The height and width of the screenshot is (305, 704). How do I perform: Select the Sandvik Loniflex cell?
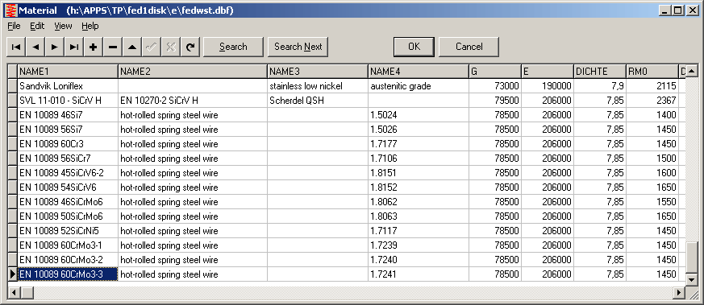[x=68, y=86]
